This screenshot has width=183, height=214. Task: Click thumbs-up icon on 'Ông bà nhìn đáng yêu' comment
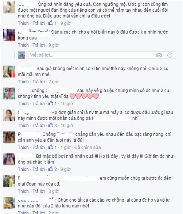tap(51, 23)
